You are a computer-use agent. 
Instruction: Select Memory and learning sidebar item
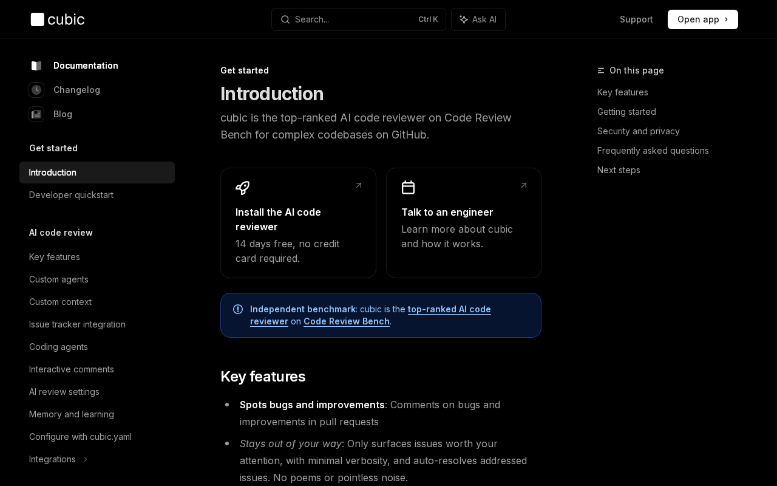point(72,414)
